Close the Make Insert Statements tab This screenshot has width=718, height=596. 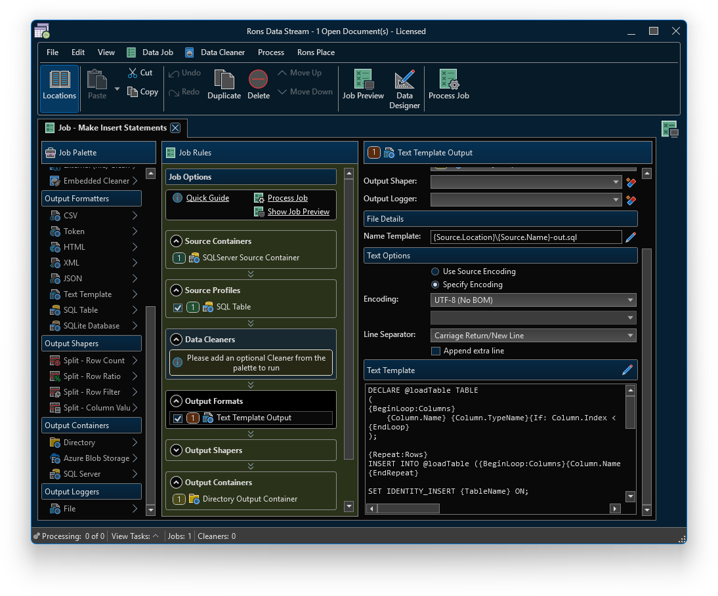click(175, 128)
